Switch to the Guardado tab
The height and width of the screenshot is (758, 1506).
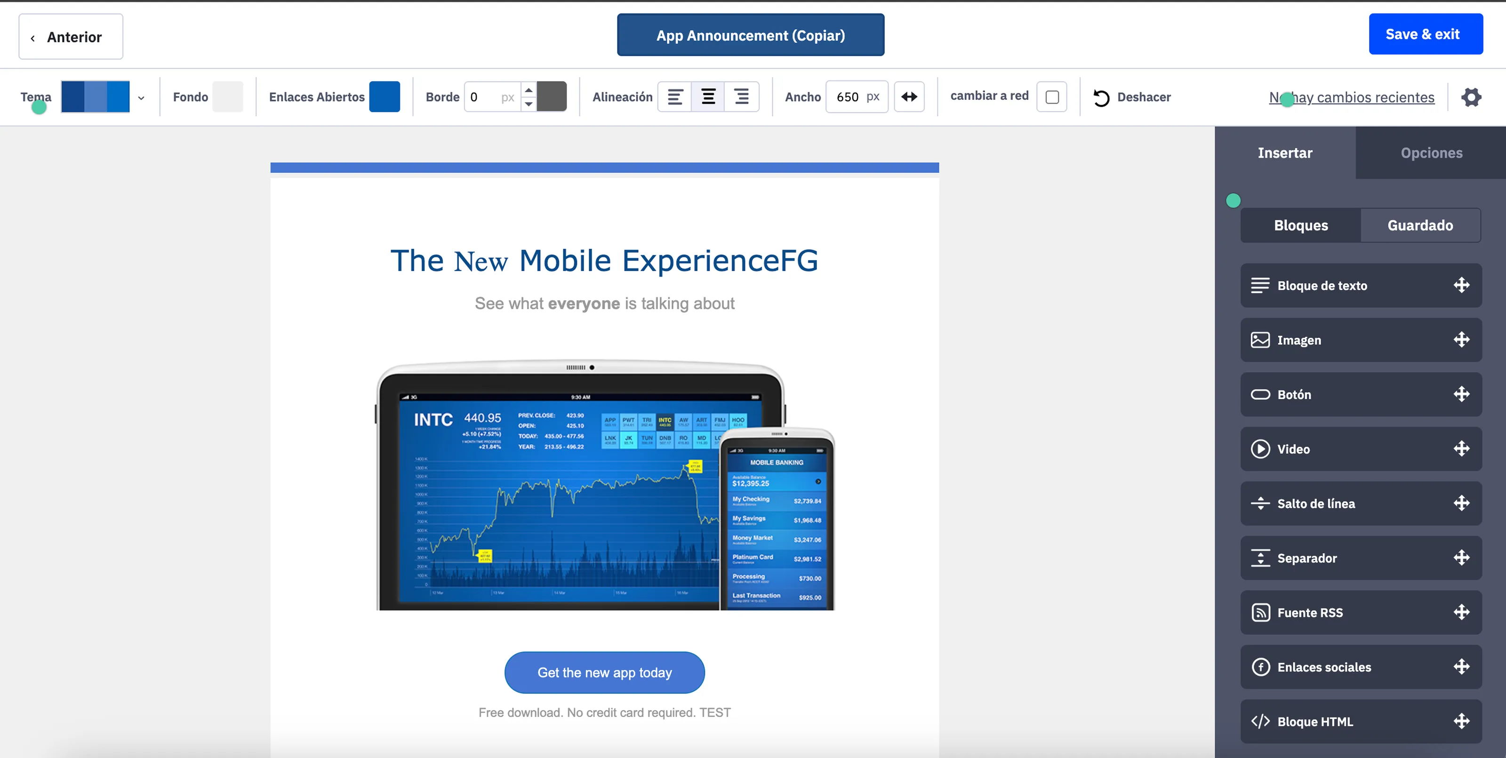(1420, 225)
